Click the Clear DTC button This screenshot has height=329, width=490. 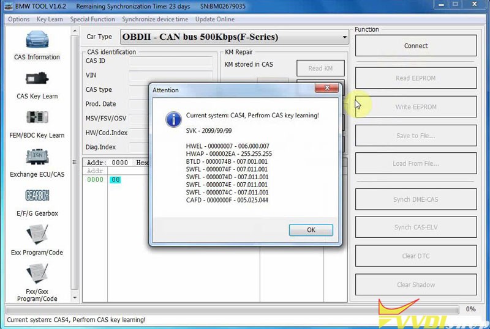[416, 256]
